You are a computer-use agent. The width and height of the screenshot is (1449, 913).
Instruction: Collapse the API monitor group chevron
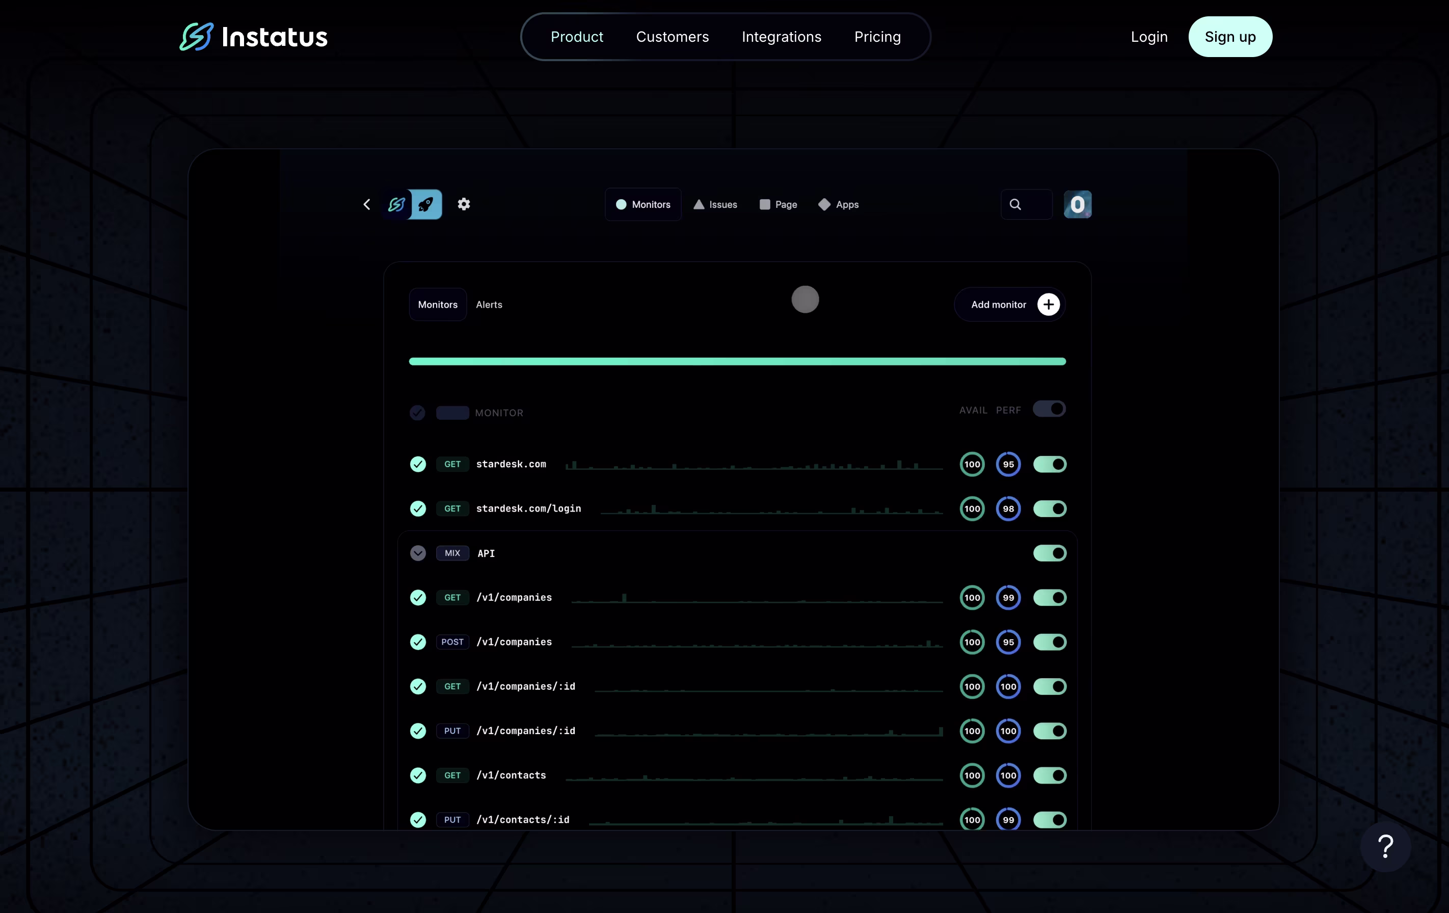418,553
